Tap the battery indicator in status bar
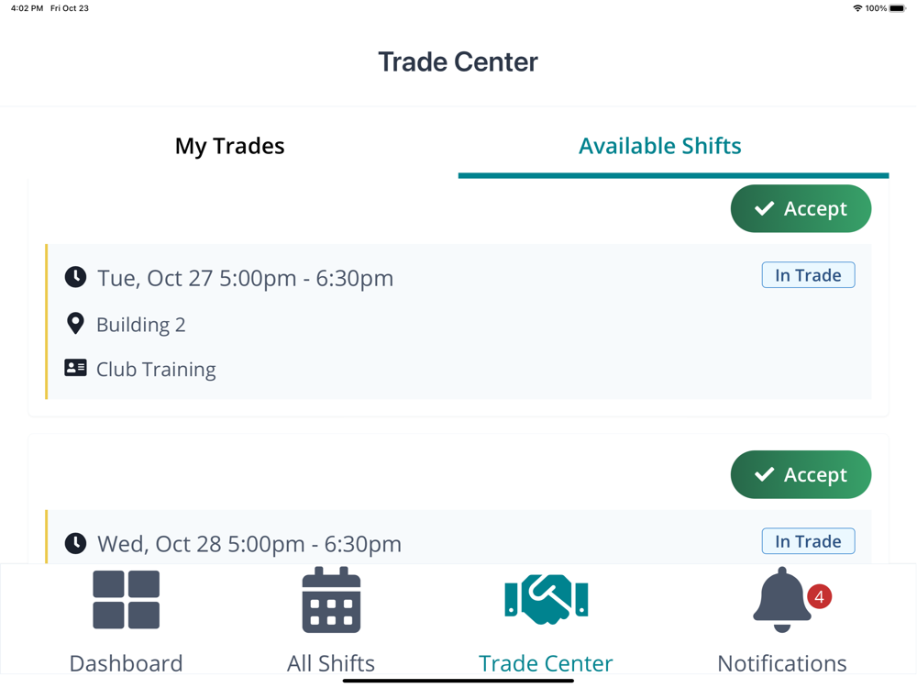This screenshot has width=917, height=688. pyautogui.click(x=898, y=8)
